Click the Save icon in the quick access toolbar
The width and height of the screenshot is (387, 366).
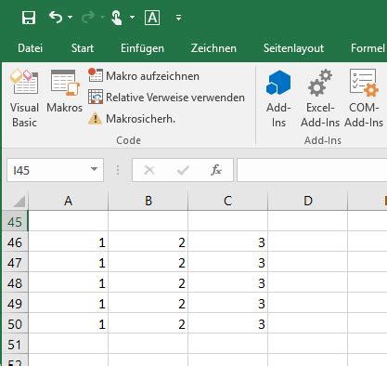29,18
